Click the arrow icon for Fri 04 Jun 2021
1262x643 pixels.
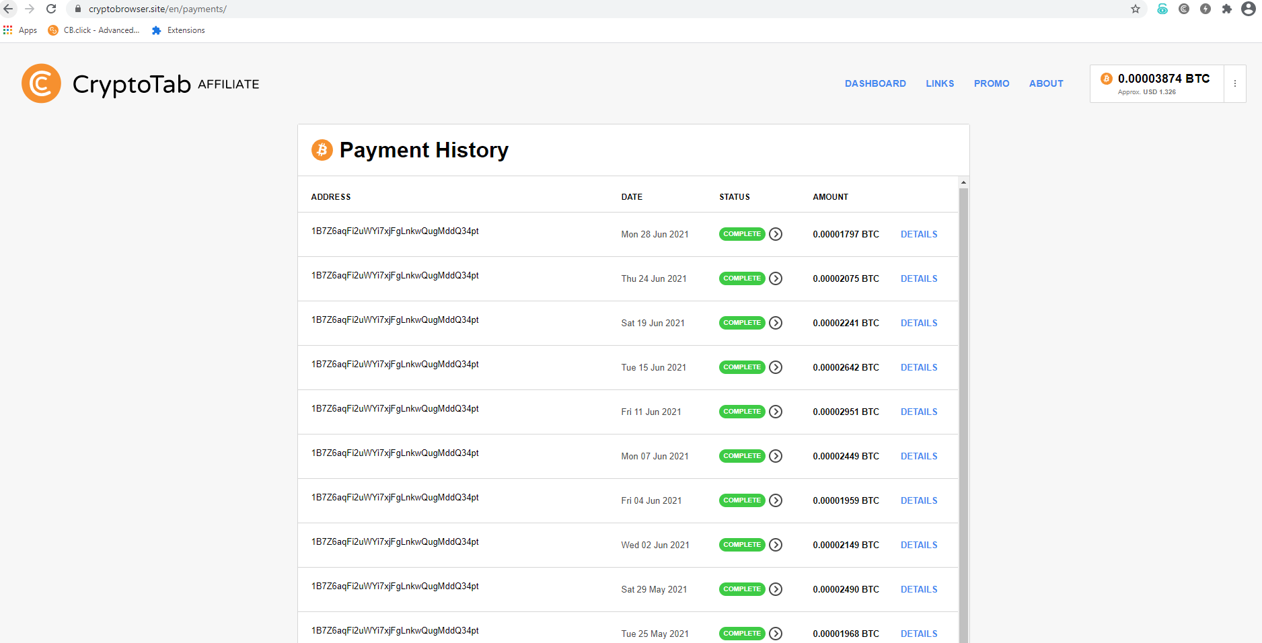pyautogui.click(x=776, y=500)
